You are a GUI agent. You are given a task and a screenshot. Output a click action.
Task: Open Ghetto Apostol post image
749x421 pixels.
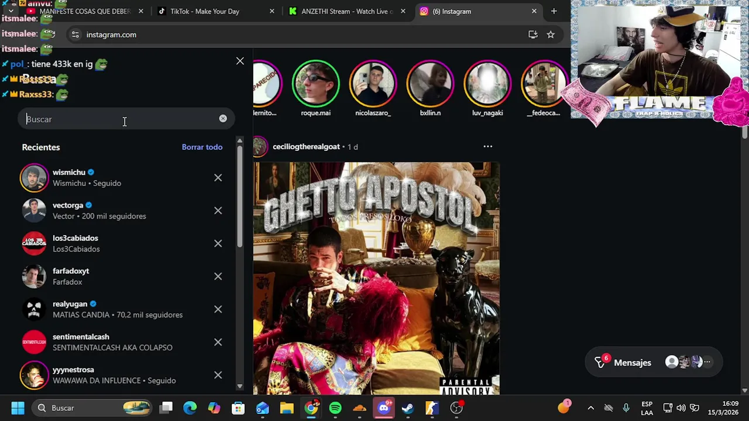point(376,278)
